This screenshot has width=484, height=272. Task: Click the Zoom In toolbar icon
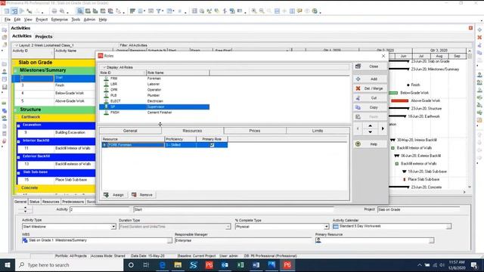tap(254, 11)
